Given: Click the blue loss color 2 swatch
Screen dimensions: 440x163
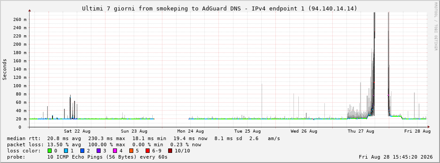Looking at the screenshot, I should (x=83, y=151).
